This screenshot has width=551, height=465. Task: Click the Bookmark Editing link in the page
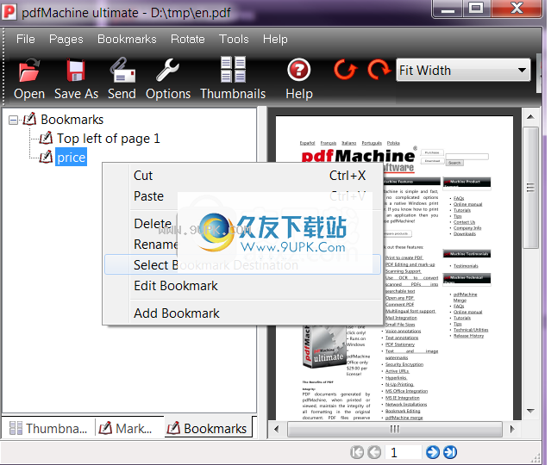[x=403, y=411]
